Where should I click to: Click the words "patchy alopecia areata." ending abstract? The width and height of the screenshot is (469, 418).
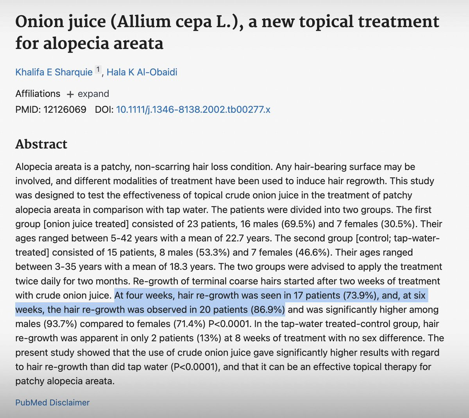pos(65,381)
